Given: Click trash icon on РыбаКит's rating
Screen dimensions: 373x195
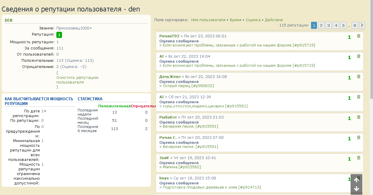Looking at the screenshot, I should point(359,117).
